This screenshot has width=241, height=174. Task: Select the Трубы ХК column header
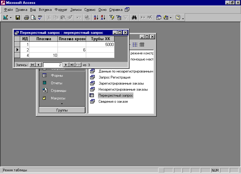[100, 39]
